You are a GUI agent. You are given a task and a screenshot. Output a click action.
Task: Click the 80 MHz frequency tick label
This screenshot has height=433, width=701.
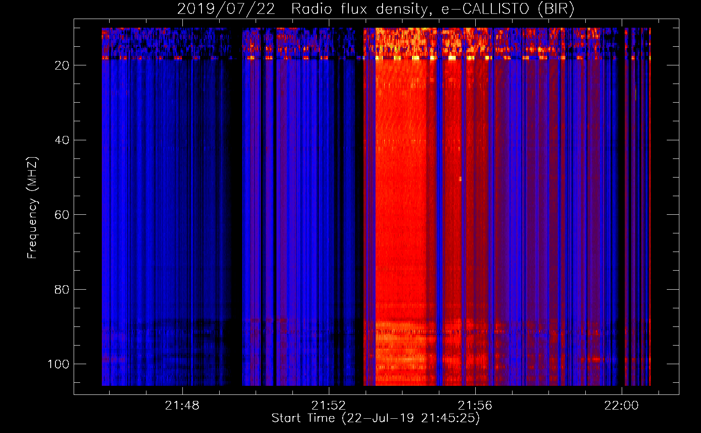(62, 290)
